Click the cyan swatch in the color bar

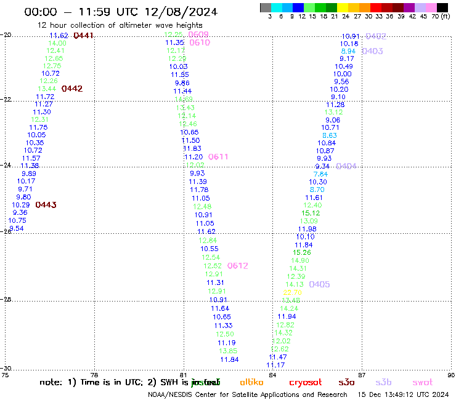click(x=276, y=7)
